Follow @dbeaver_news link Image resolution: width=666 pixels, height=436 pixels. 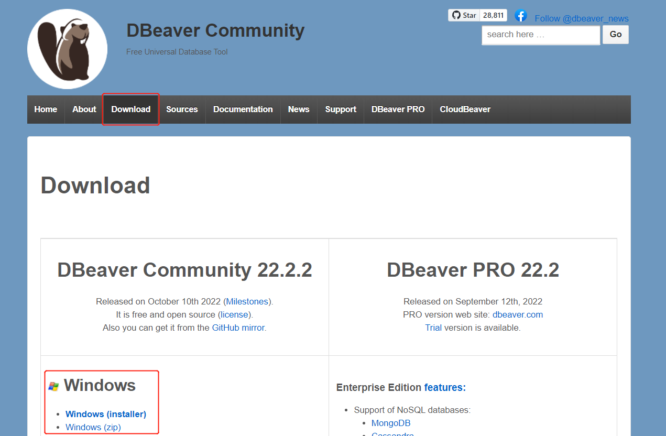(582, 18)
